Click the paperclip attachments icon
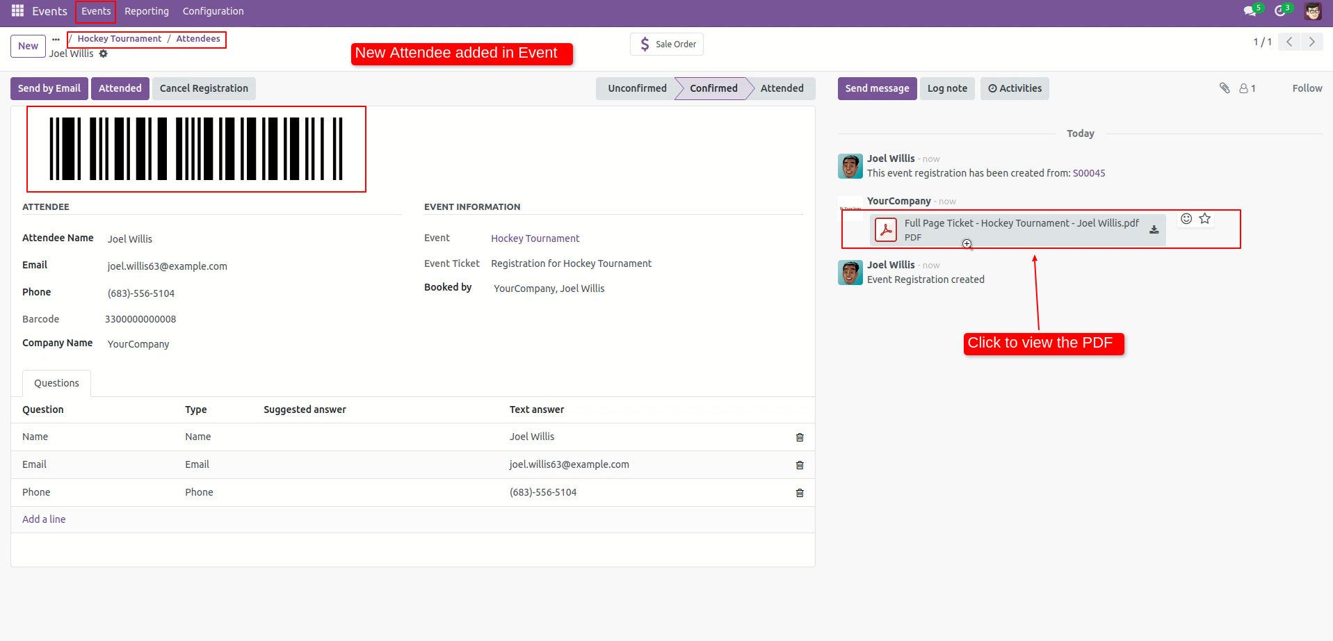Viewport: 1333px width, 641px height. coord(1225,88)
